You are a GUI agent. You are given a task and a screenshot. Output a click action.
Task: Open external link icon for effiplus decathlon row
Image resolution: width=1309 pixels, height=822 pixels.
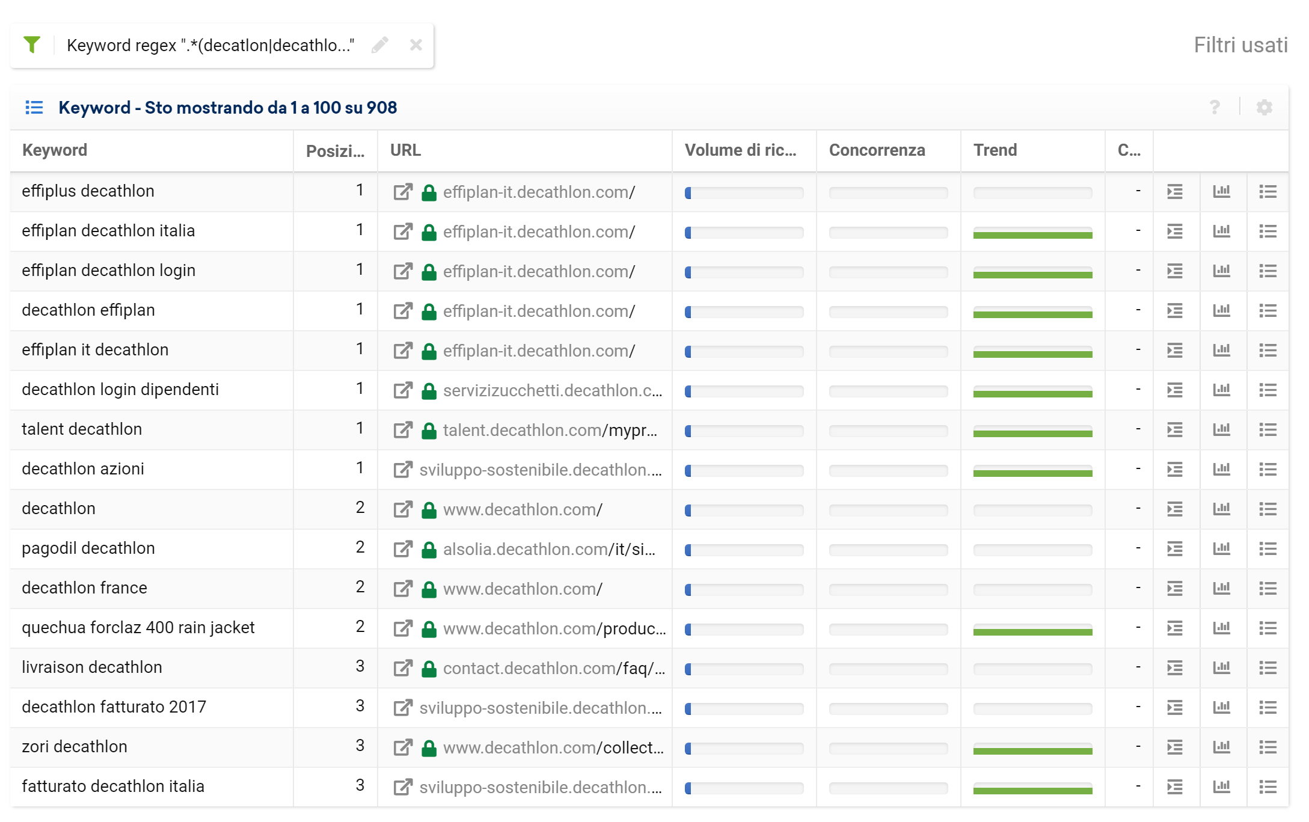pyautogui.click(x=403, y=192)
